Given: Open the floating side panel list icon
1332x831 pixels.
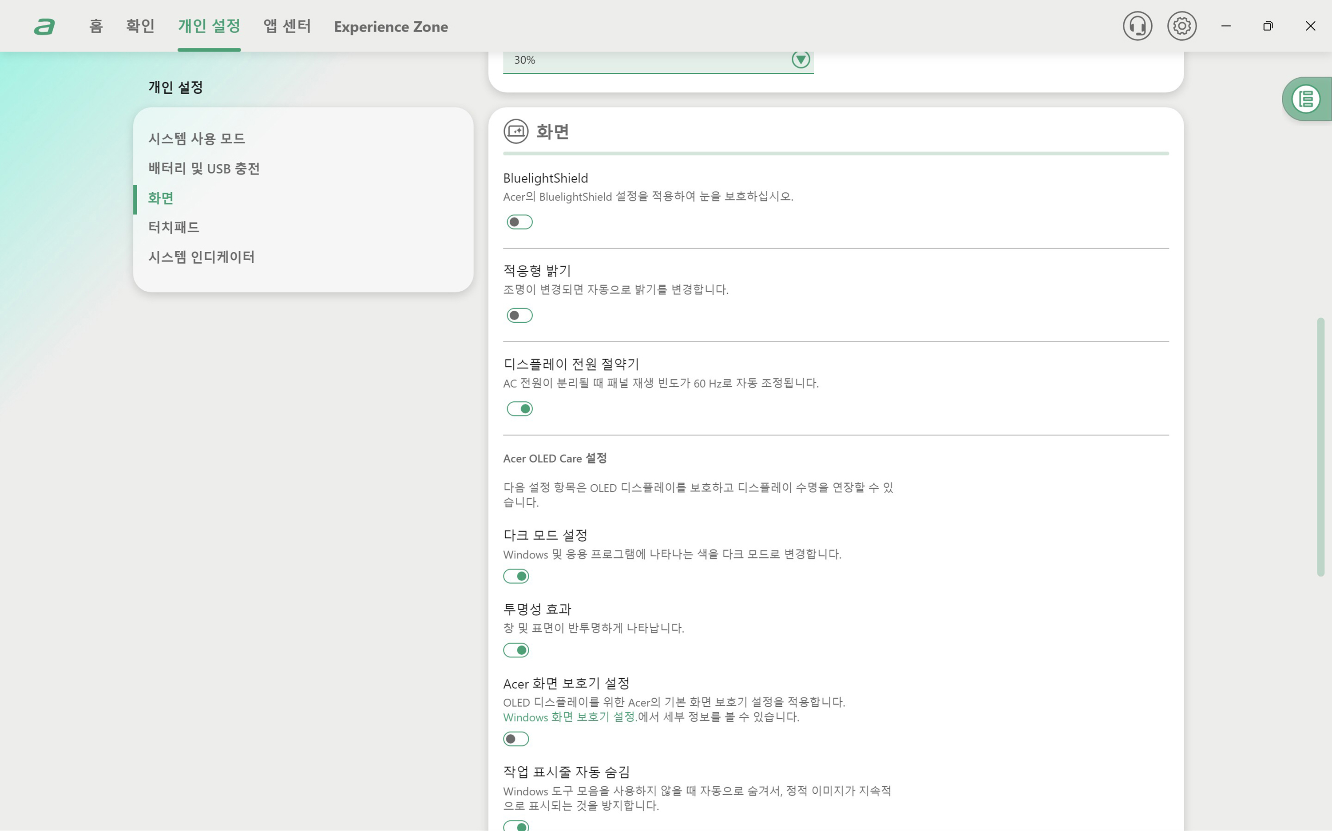Looking at the screenshot, I should (1306, 99).
